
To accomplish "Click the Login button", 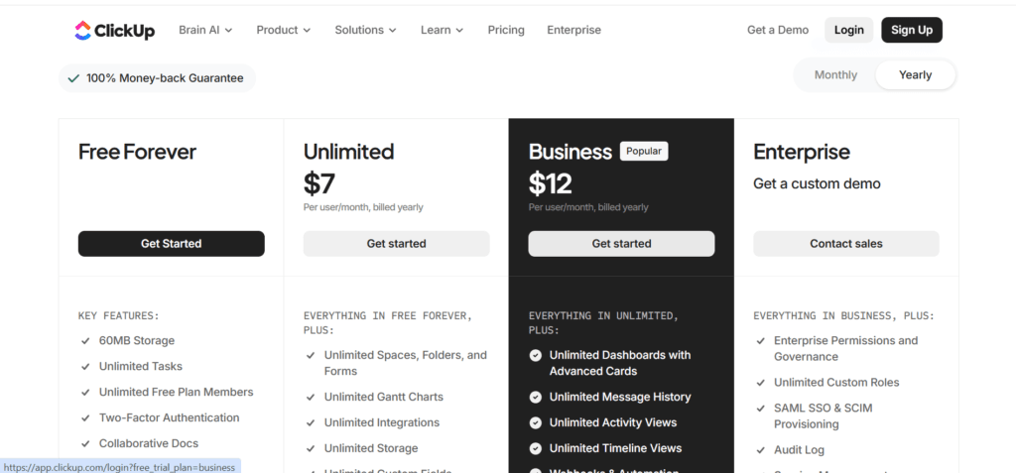I will pos(849,30).
